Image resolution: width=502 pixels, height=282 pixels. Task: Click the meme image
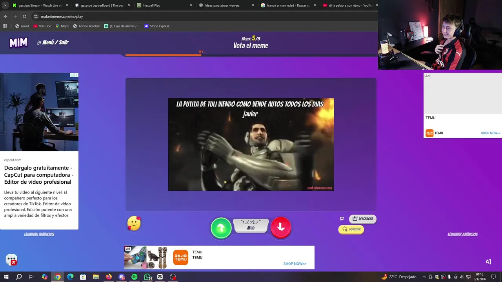[251, 145]
